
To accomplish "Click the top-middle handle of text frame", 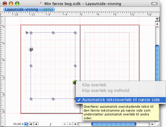I will (x=53, y=33).
